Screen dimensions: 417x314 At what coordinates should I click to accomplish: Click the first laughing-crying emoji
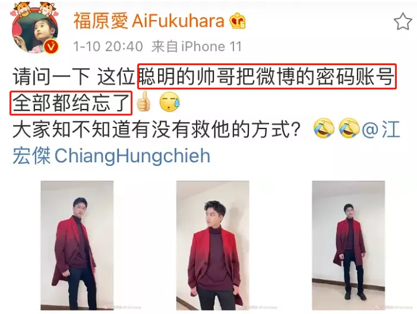pyautogui.click(x=324, y=129)
